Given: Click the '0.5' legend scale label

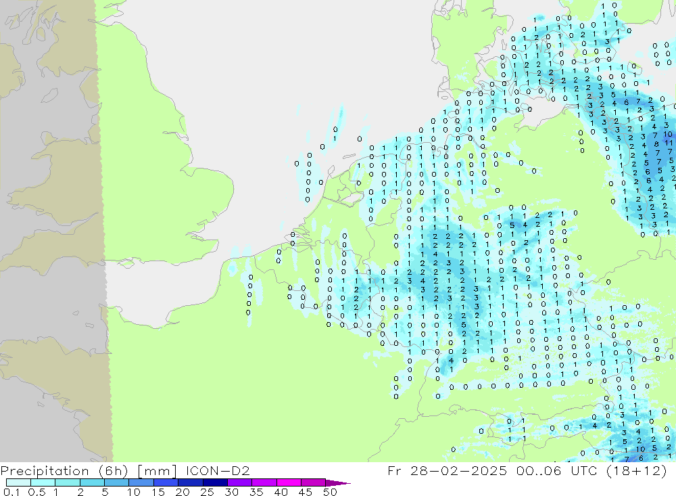Looking at the screenshot, I should click(x=37, y=492).
